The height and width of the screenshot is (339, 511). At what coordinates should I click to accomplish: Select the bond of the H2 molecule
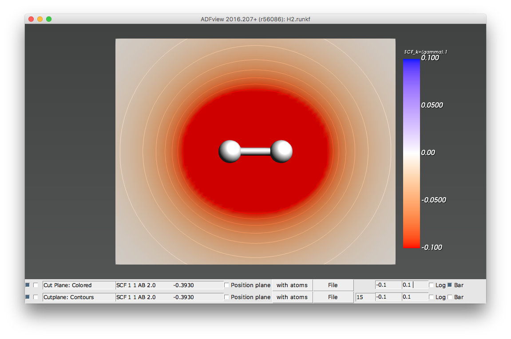256,151
